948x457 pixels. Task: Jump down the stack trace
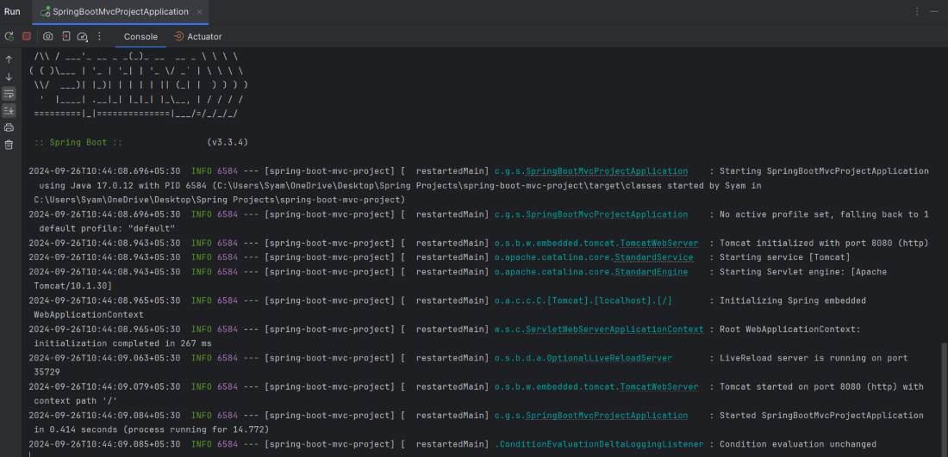click(9, 77)
